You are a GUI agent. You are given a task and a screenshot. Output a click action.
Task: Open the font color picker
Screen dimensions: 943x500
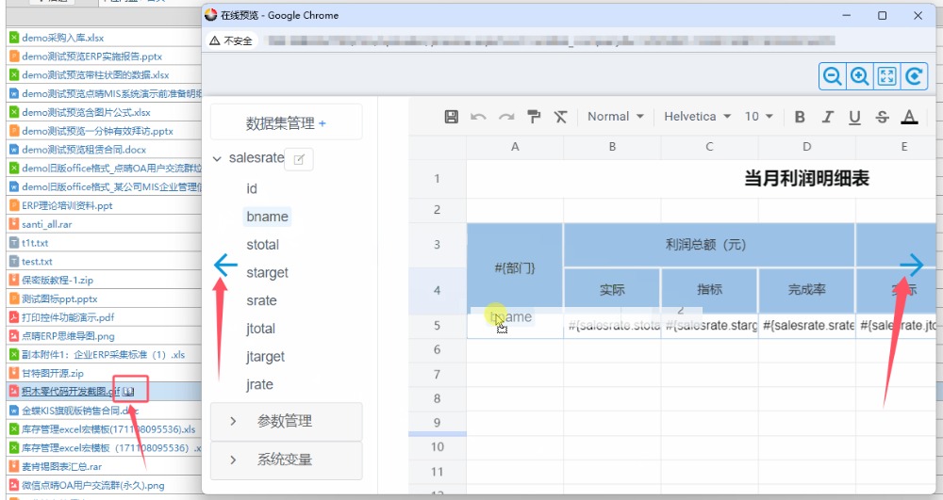(x=909, y=117)
